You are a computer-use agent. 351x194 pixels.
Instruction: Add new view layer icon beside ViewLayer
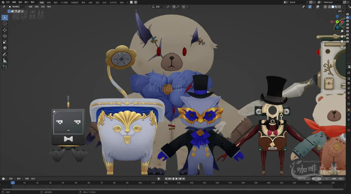[344, 2]
